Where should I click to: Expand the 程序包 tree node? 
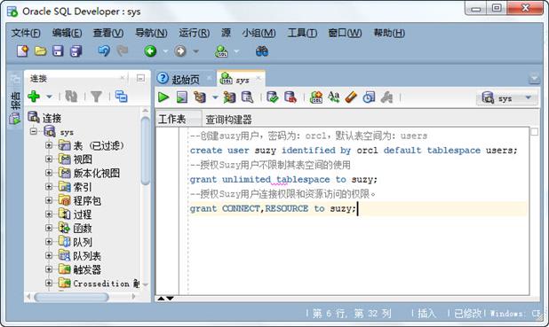[x=49, y=200]
